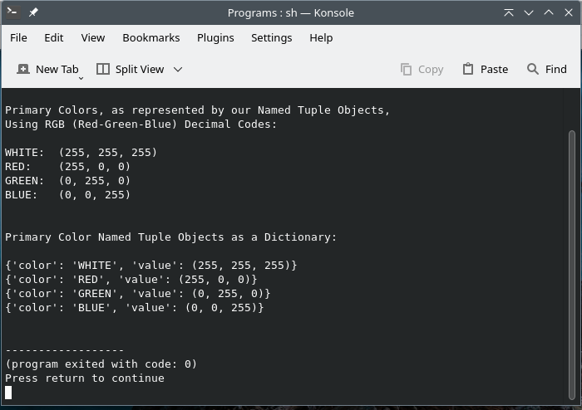Expand the Split View dropdown chevron
The width and height of the screenshot is (582, 410).
tap(178, 69)
